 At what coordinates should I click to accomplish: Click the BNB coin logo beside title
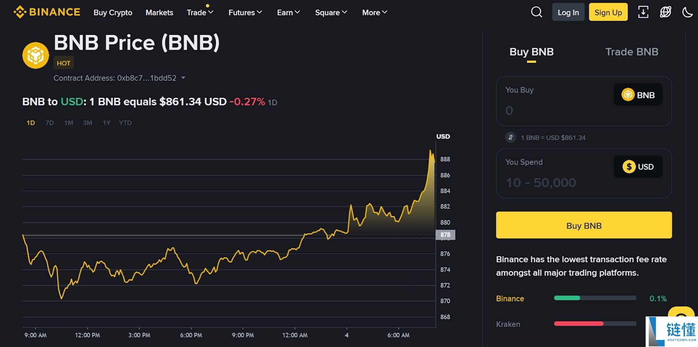point(35,55)
